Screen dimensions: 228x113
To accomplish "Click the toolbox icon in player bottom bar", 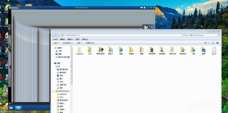I will pyautogui.click(x=11, y=108).
